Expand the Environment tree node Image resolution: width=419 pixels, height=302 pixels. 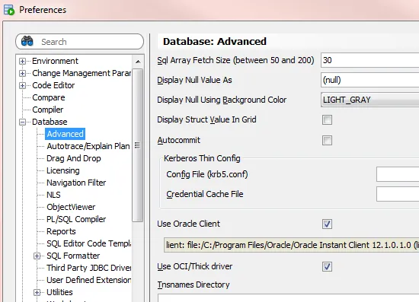22,61
